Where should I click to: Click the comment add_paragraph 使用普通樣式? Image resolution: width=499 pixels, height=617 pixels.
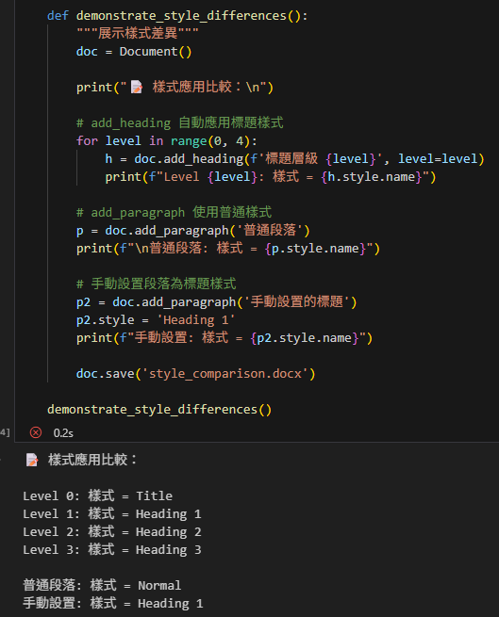point(174,213)
